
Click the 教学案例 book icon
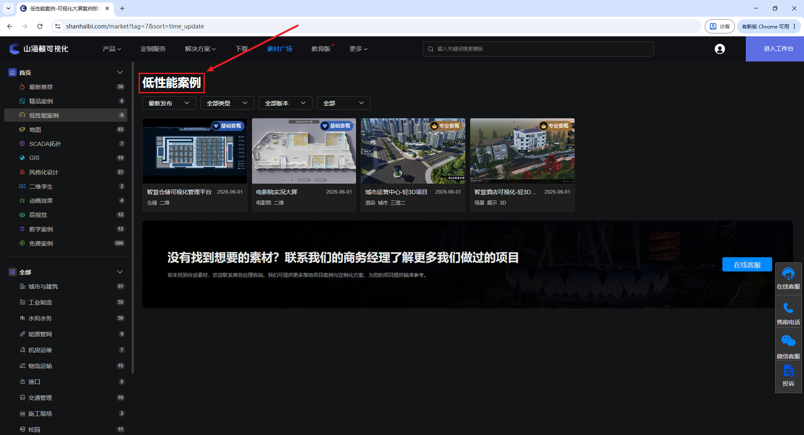pyautogui.click(x=22, y=229)
